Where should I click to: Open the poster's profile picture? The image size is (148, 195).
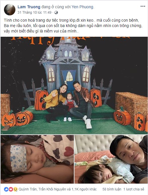10,10
